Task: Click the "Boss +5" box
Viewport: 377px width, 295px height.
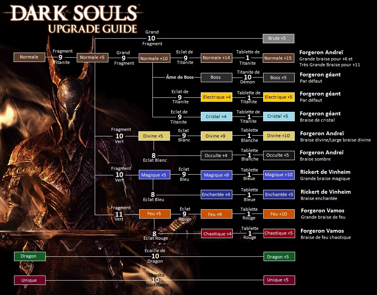Action: (279, 78)
